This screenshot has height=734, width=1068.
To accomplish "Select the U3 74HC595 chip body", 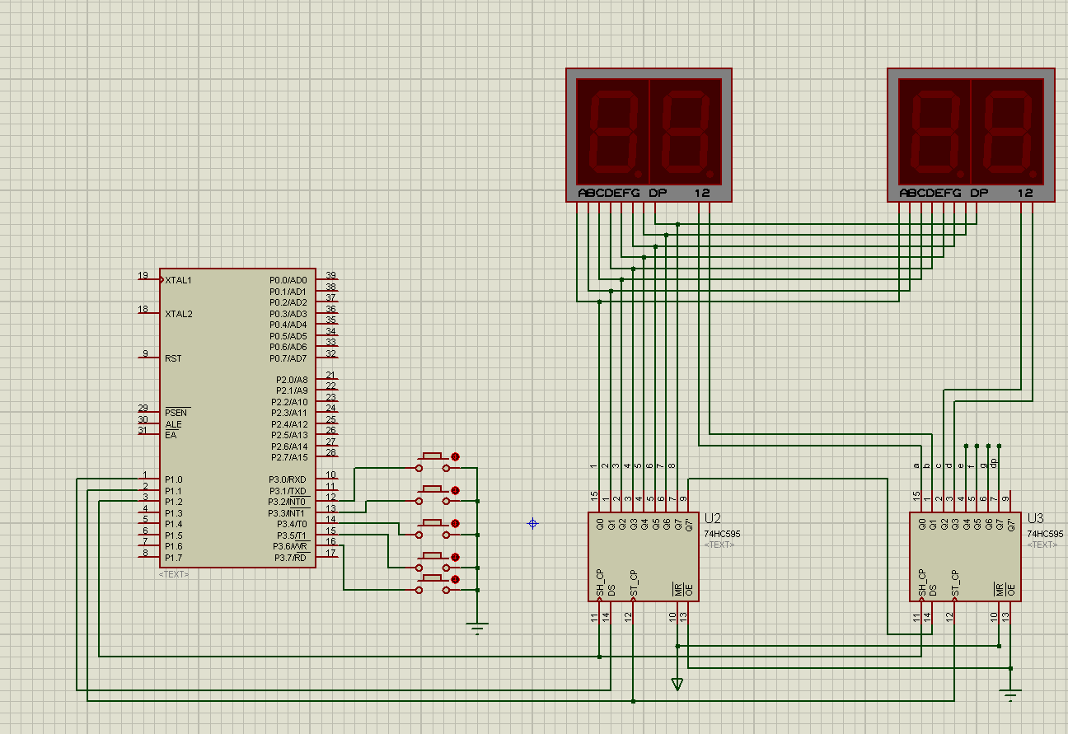I will pos(964,557).
